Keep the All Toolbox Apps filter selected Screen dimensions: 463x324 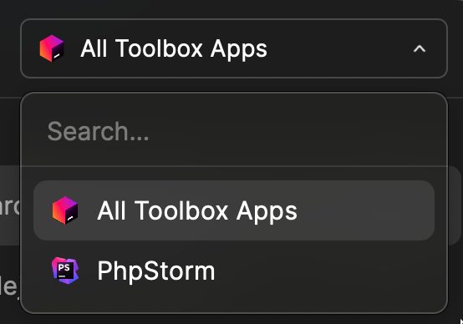coord(234,210)
